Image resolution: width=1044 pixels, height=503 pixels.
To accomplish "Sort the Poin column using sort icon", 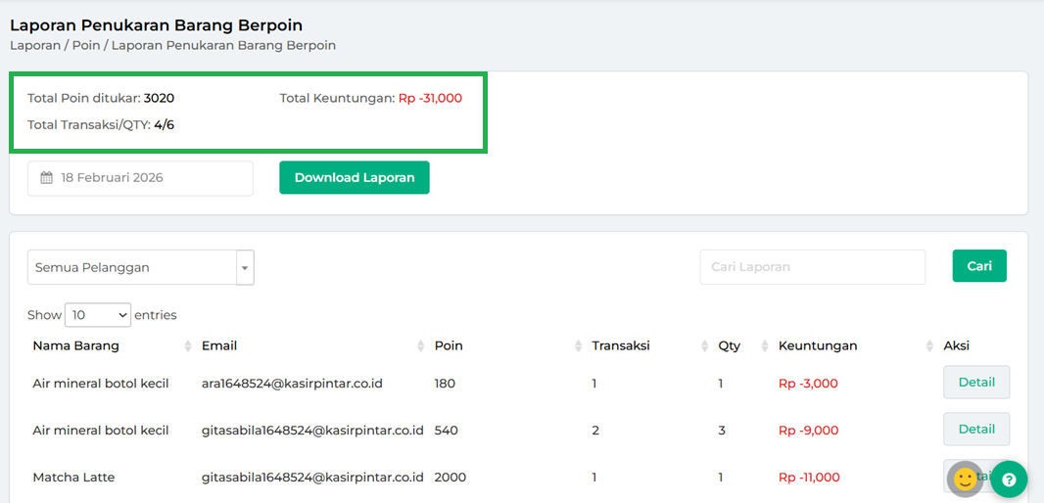I will click(x=579, y=346).
